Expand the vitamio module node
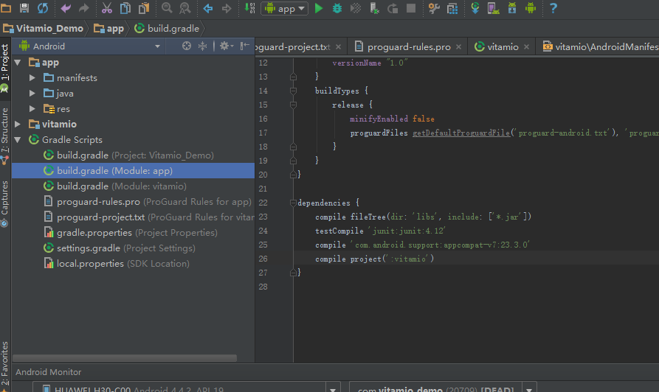659x392 pixels. tap(18, 125)
